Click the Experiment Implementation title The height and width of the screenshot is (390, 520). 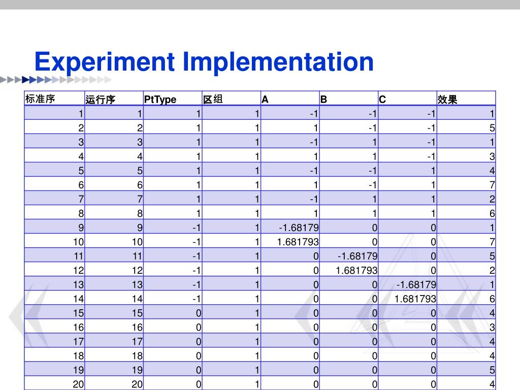coord(204,62)
